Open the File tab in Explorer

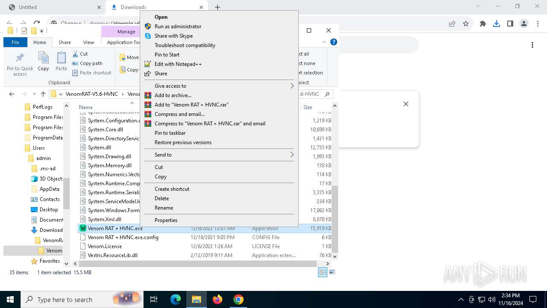pos(15,42)
